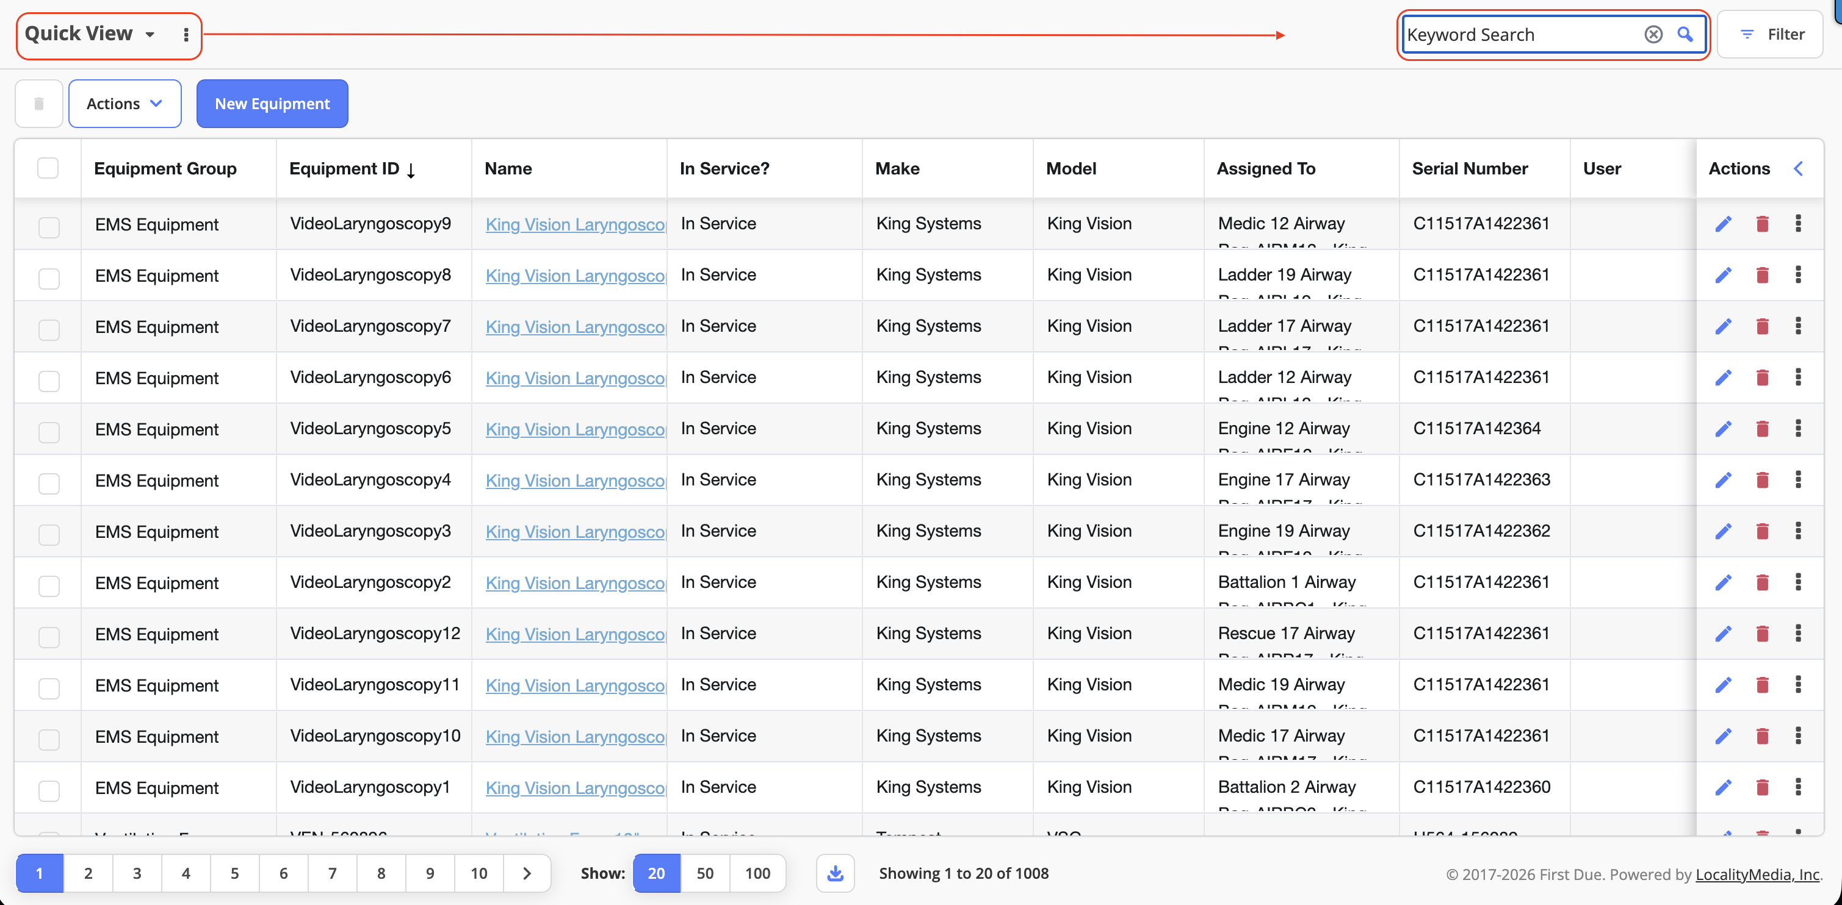
Task: Delete VideoLaryngoscopy8 with the trash icon
Action: coord(1762,275)
